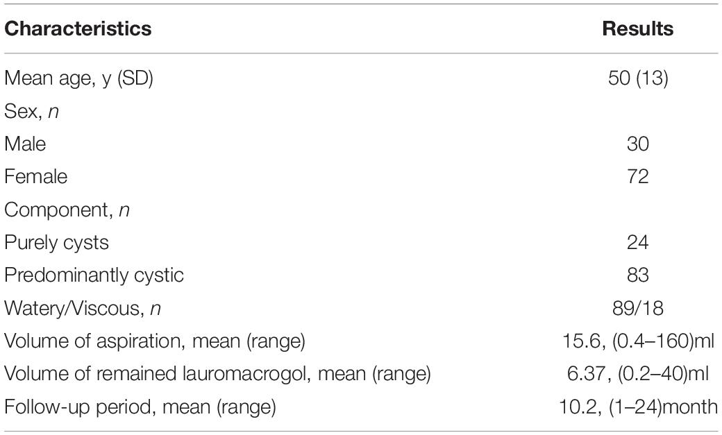Click the value 72 for Female
The width and height of the screenshot is (722, 435).
click(638, 176)
